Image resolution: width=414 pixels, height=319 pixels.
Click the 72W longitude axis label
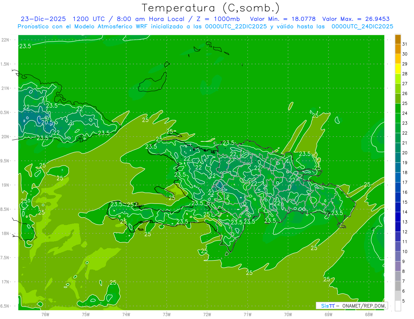207,314
